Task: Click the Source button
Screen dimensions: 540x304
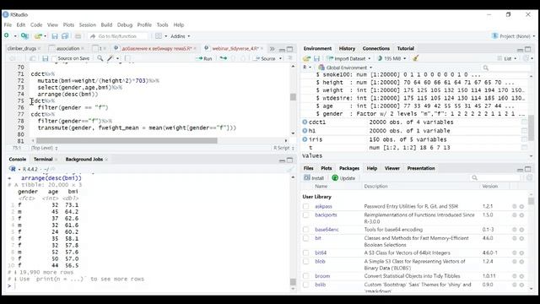Action: 265,58
